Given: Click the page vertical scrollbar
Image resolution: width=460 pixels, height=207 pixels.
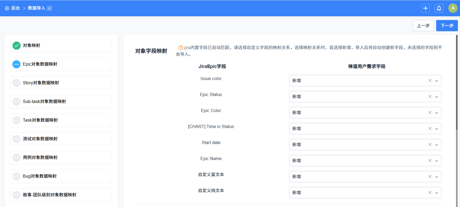Looking at the screenshot, I should (x=457, y=83).
